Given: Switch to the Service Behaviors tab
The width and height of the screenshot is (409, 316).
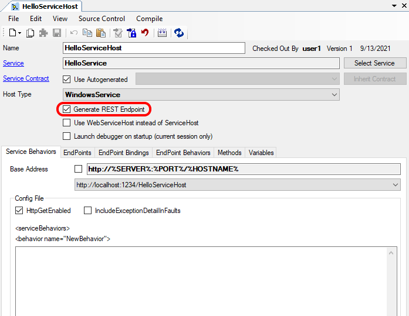Looking at the screenshot, I should tap(31, 152).
